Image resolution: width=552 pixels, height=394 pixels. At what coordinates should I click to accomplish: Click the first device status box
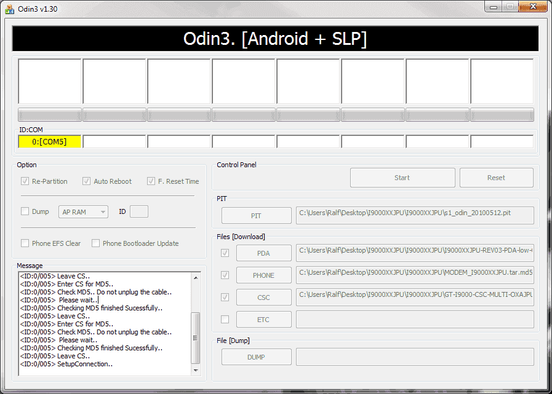(50, 81)
